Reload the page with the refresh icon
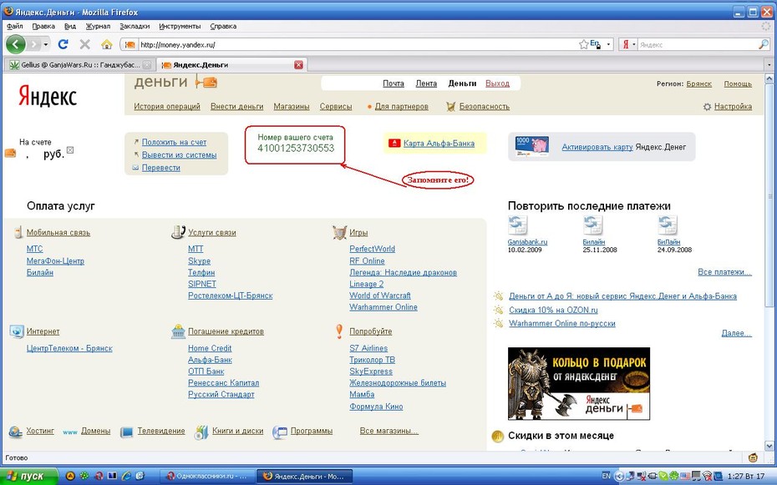Screen dimensions: 777x485 tap(63, 44)
